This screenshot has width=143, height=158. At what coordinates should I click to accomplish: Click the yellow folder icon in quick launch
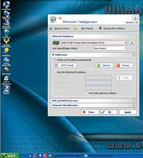50,156
